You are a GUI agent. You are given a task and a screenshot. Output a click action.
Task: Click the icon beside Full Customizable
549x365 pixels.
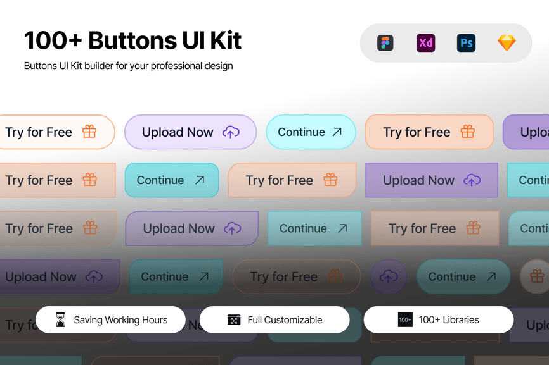[234, 320]
